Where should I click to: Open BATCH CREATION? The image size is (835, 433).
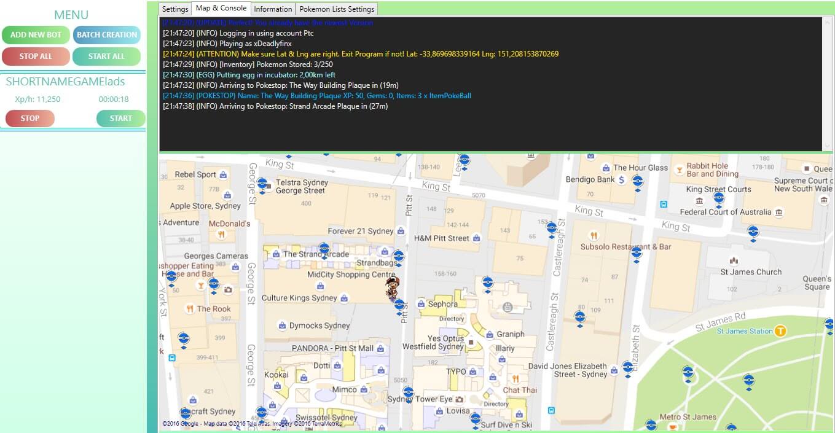[107, 35]
